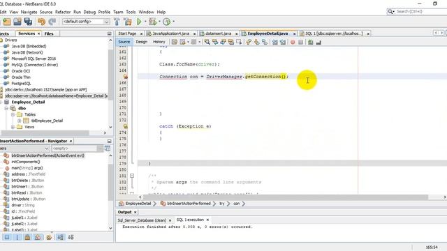447x251 pixels.
Task: Select initComponents() in Navigator list
Action: [26, 162]
